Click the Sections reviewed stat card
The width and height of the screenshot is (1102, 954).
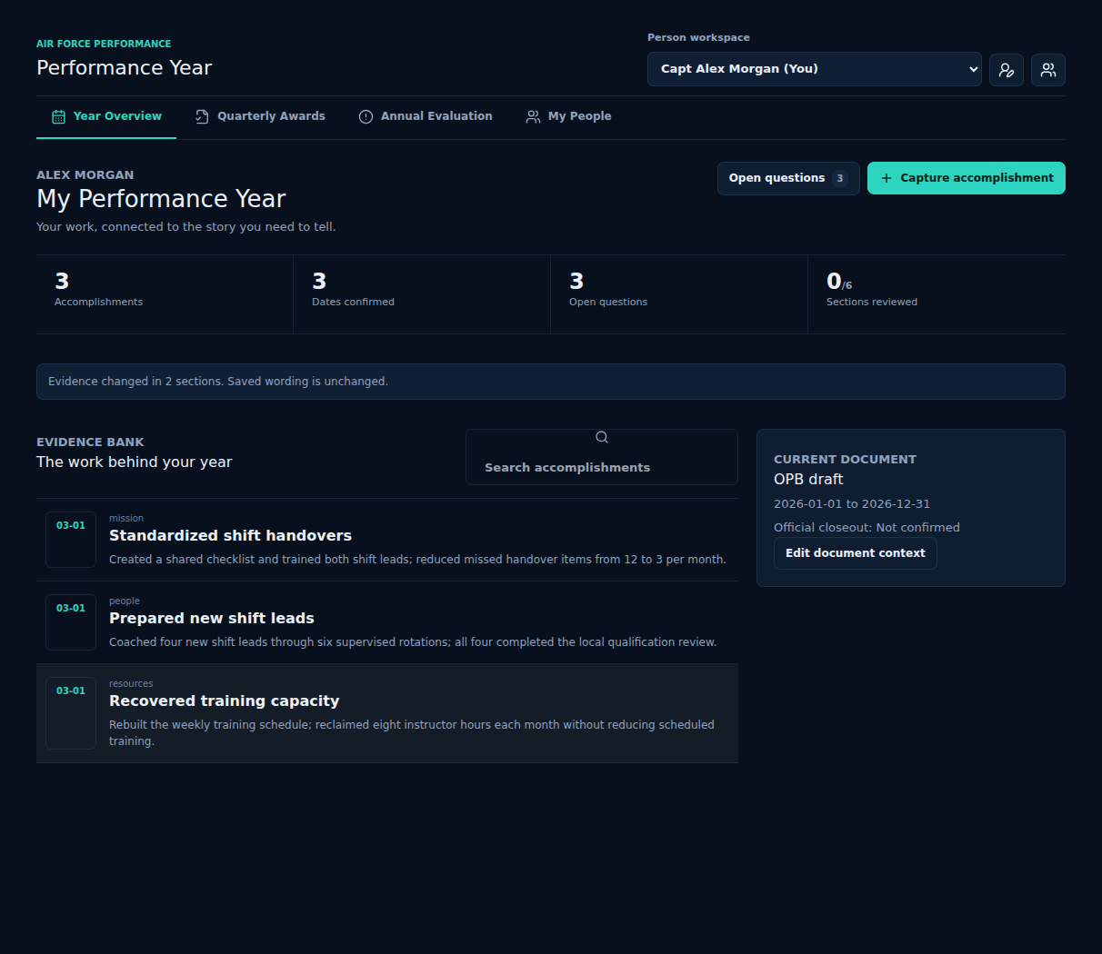point(937,294)
